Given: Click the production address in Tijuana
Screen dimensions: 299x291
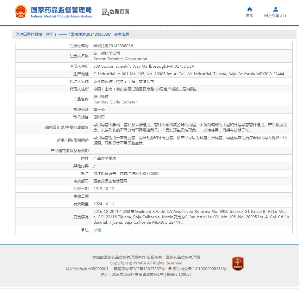Looking at the screenshot, I should [189, 74].
